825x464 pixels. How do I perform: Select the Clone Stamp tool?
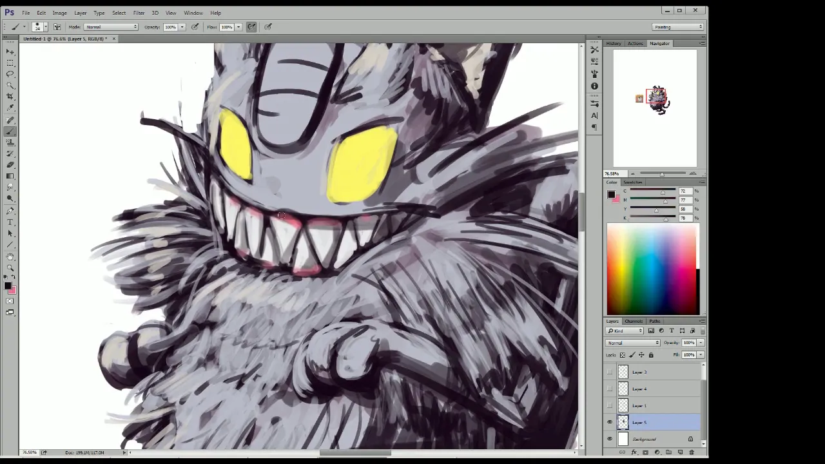[10, 142]
